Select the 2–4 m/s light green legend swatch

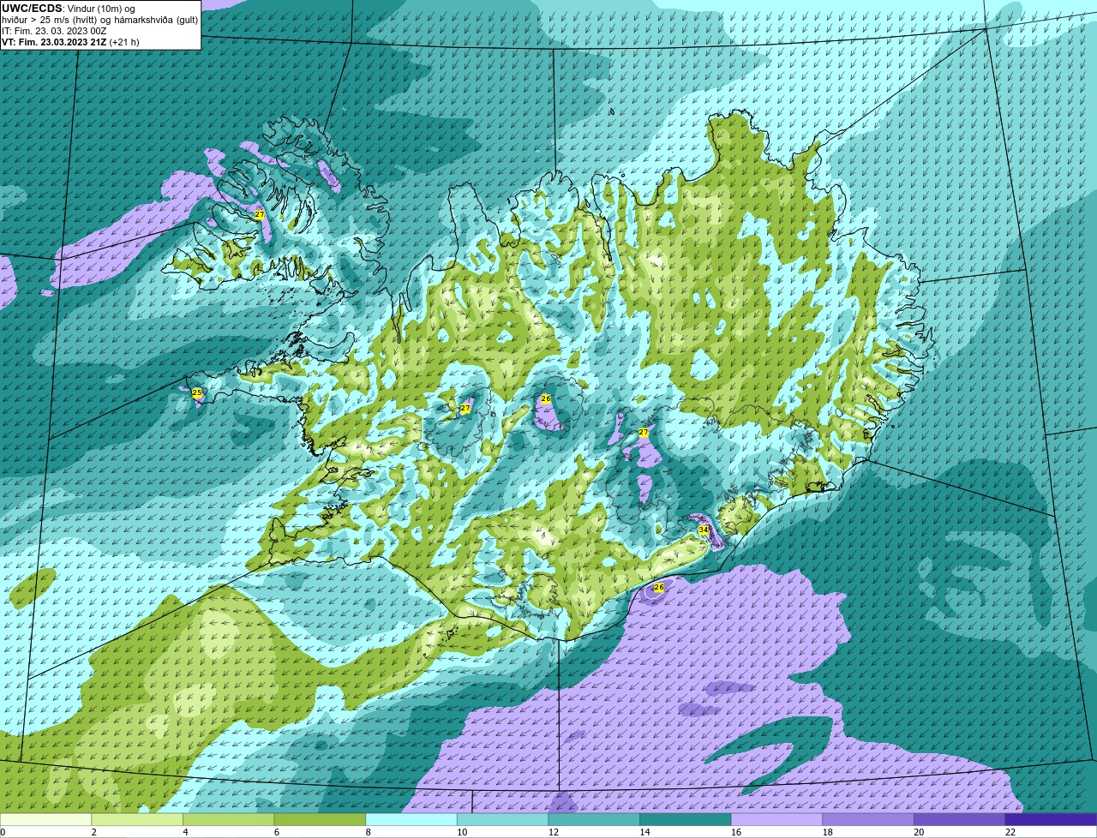137,819
